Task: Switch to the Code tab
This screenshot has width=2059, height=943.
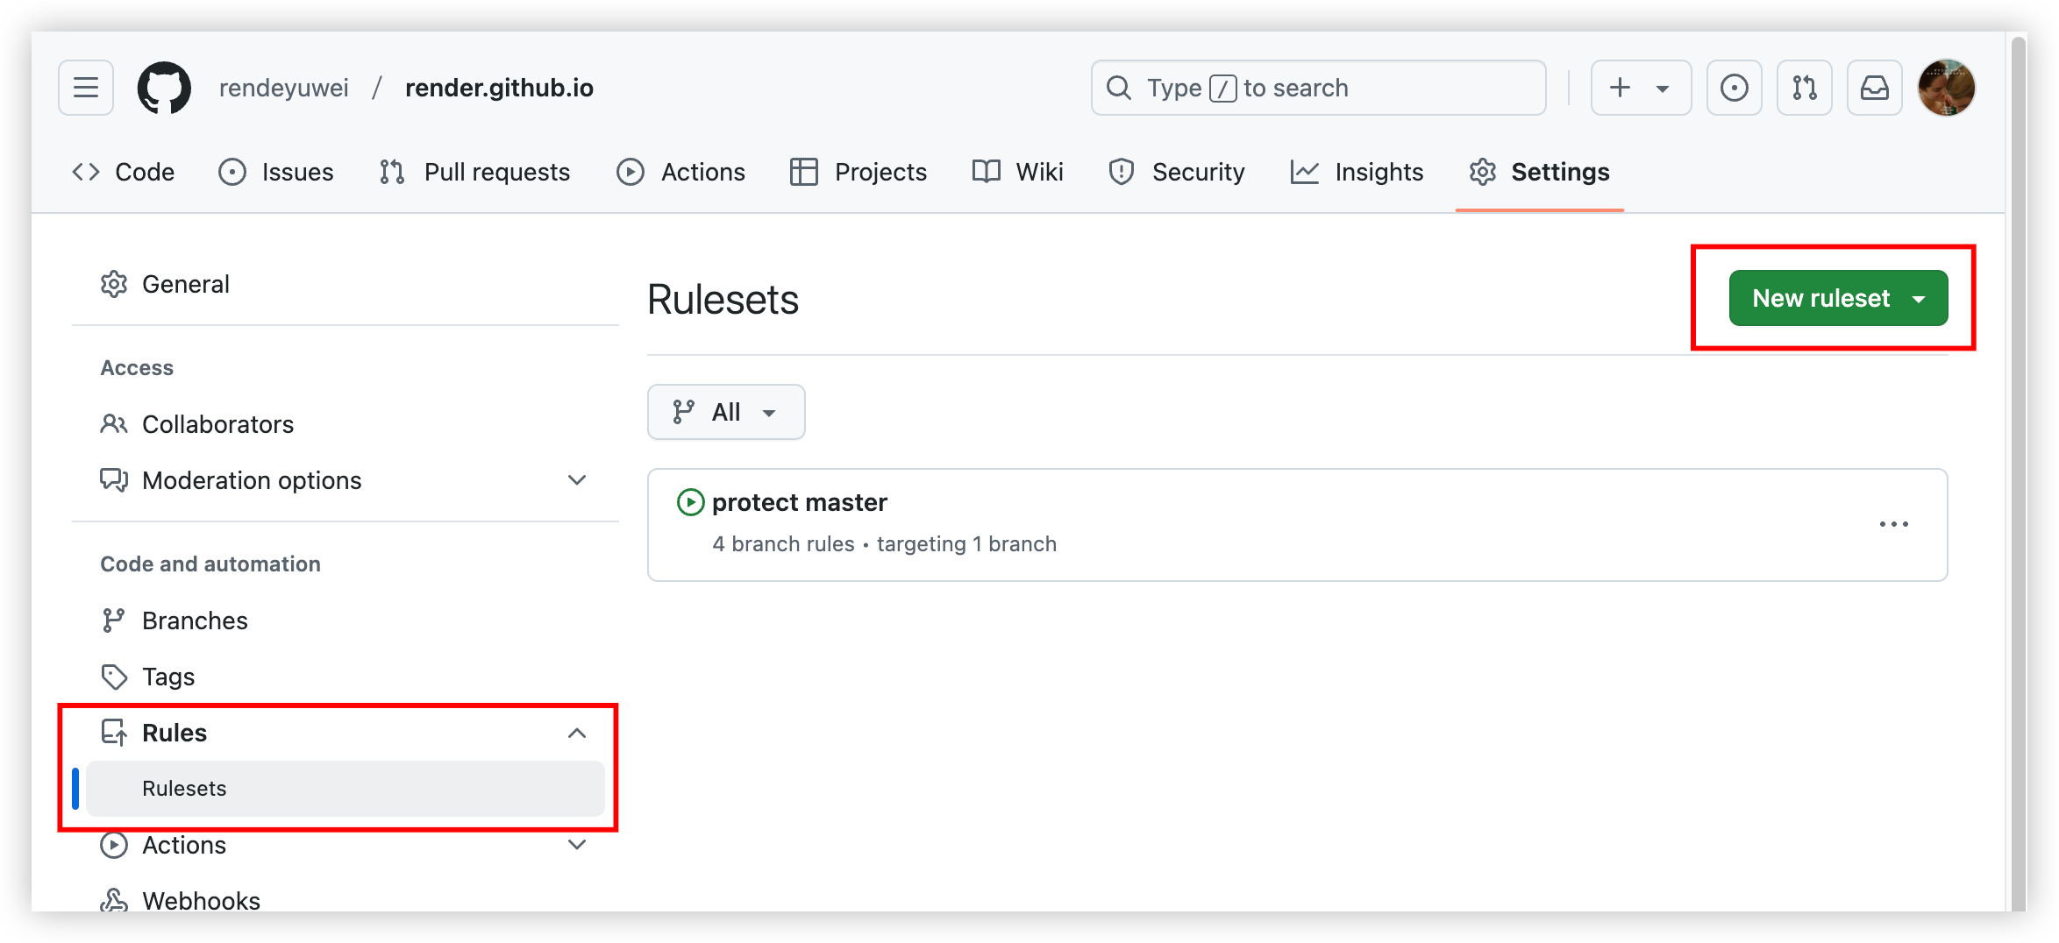Action: 124,172
